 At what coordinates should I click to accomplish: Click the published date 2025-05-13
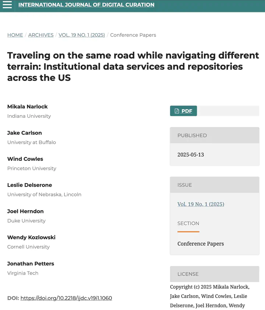pos(191,155)
